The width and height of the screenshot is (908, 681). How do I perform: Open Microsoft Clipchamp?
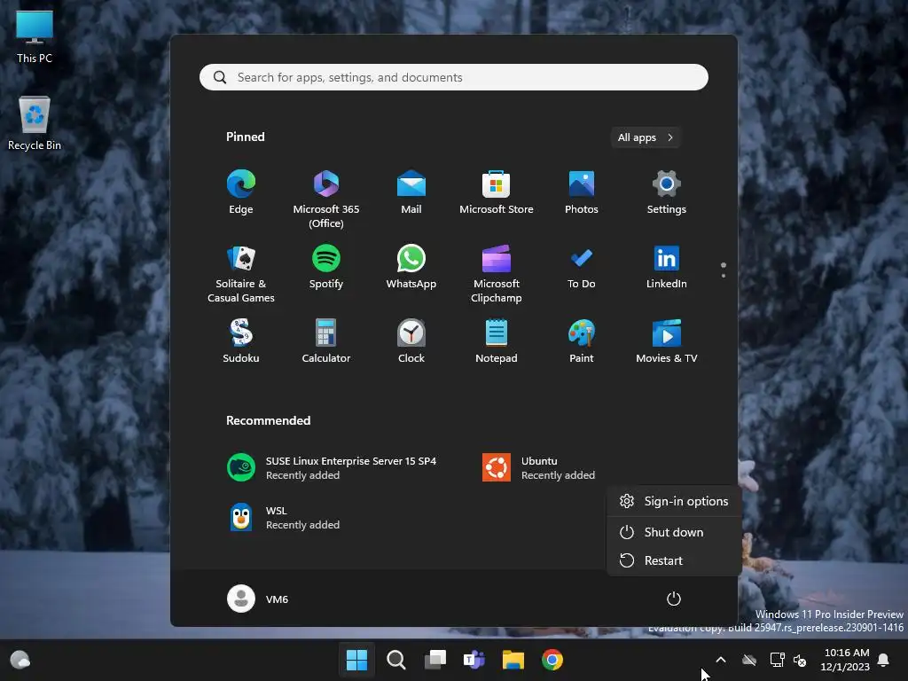[x=497, y=274]
